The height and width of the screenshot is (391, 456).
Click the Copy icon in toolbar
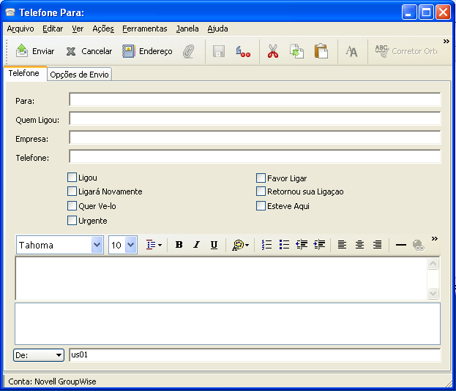coord(296,51)
